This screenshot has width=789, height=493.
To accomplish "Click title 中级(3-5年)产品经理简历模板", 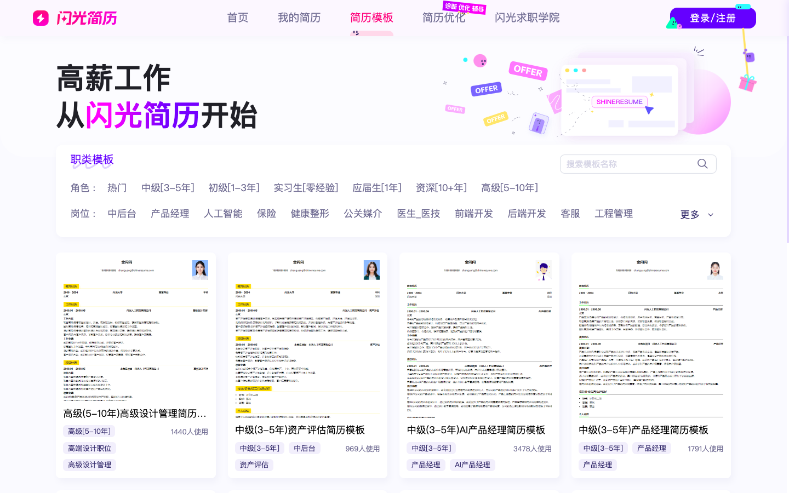I will [x=644, y=430].
